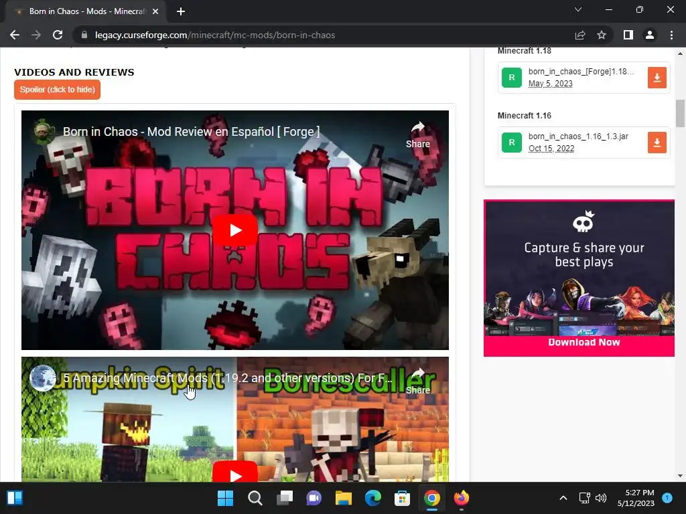This screenshot has height=514, width=686.
Task: Open the Windows Start menu
Action: pos(225,498)
